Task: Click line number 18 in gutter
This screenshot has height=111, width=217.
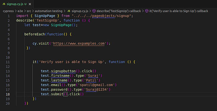Action: point(8,94)
